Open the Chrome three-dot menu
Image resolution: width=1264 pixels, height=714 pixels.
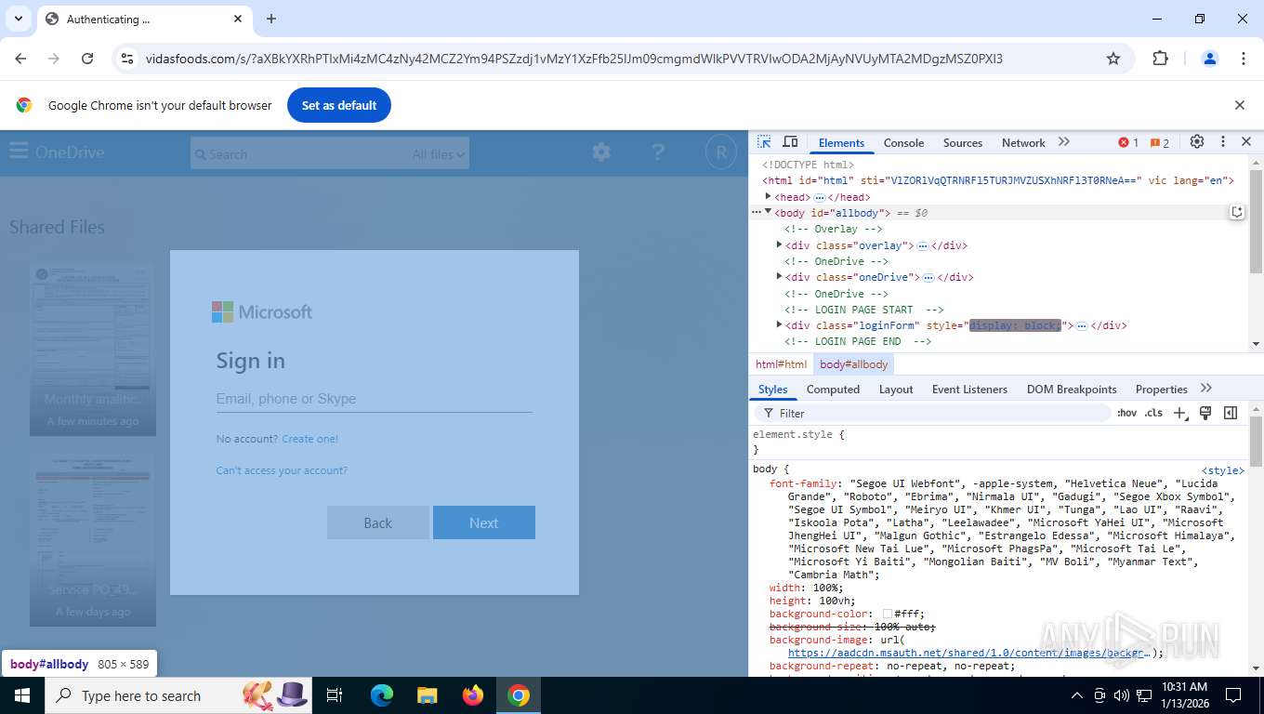1244,59
